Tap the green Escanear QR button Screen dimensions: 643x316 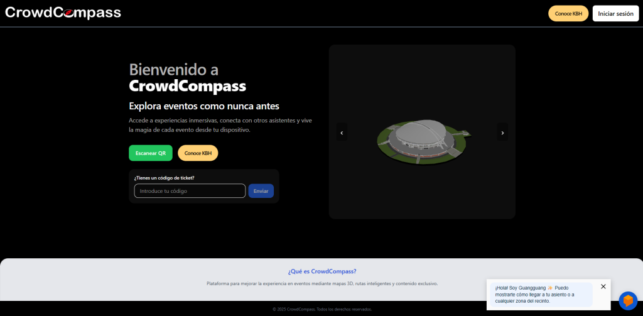150,153
